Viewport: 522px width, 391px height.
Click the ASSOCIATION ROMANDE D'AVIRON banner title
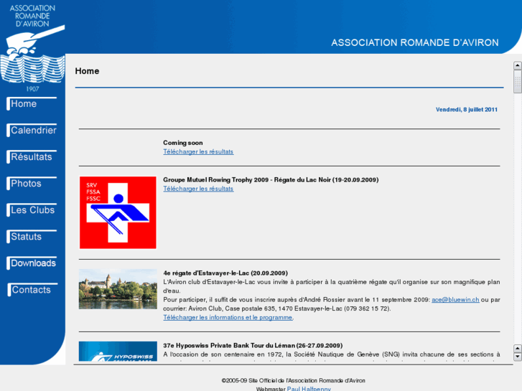click(x=415, y=42)
